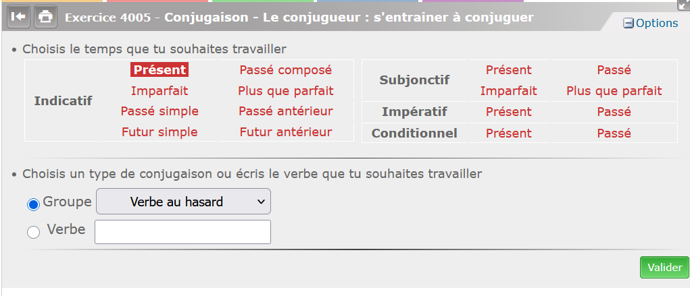The image size is (690, 296).
Task: Click the printer icon in header
Action: [x=45, y=17]
